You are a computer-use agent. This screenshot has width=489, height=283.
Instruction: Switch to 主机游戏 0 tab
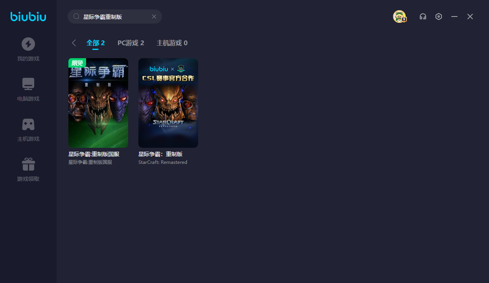(x=172, y=43)
